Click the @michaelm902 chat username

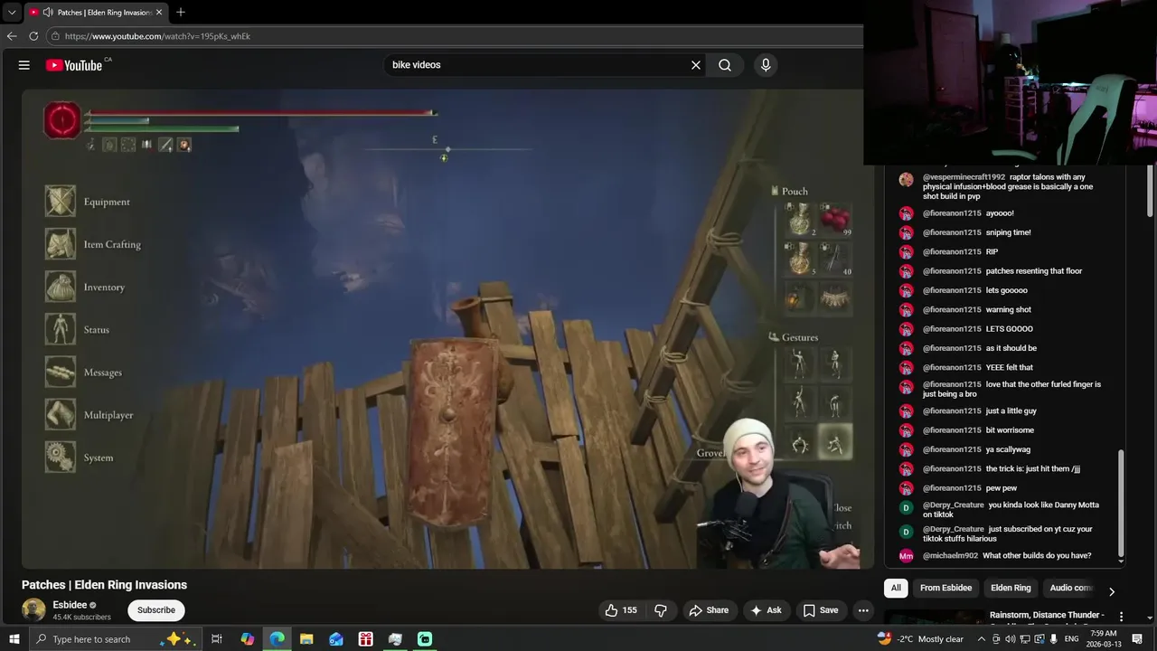pyautogui.click(x=950, y=556)
